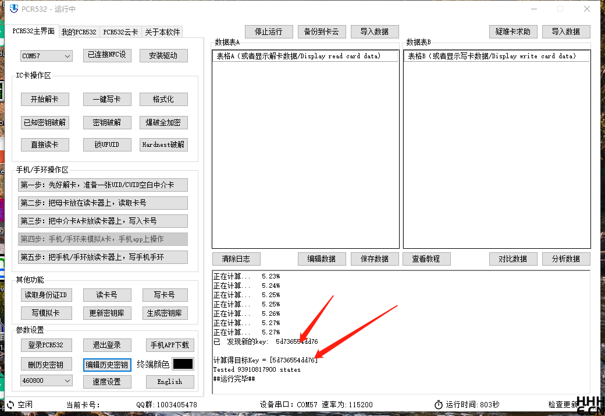This screenshot has width=605, height=416.
Task: Start card decryption with 开始解卡
Action: (x=45, y=99)
